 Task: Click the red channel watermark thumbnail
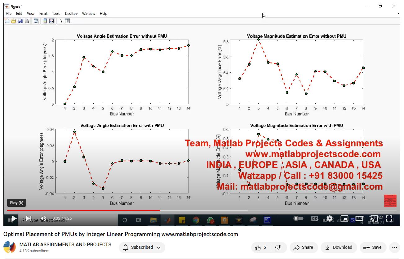point(390,201)
